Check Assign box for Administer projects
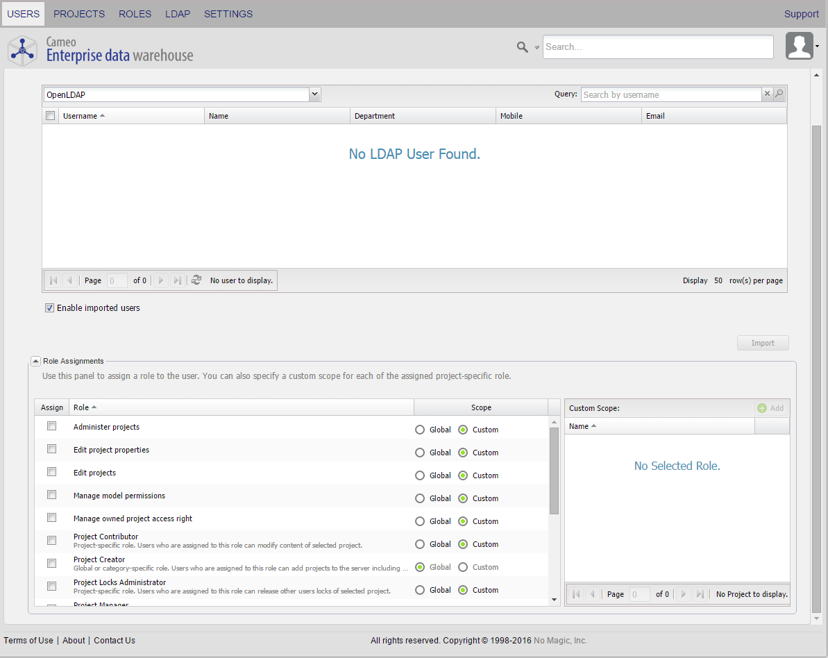 [x=52, y=426]
